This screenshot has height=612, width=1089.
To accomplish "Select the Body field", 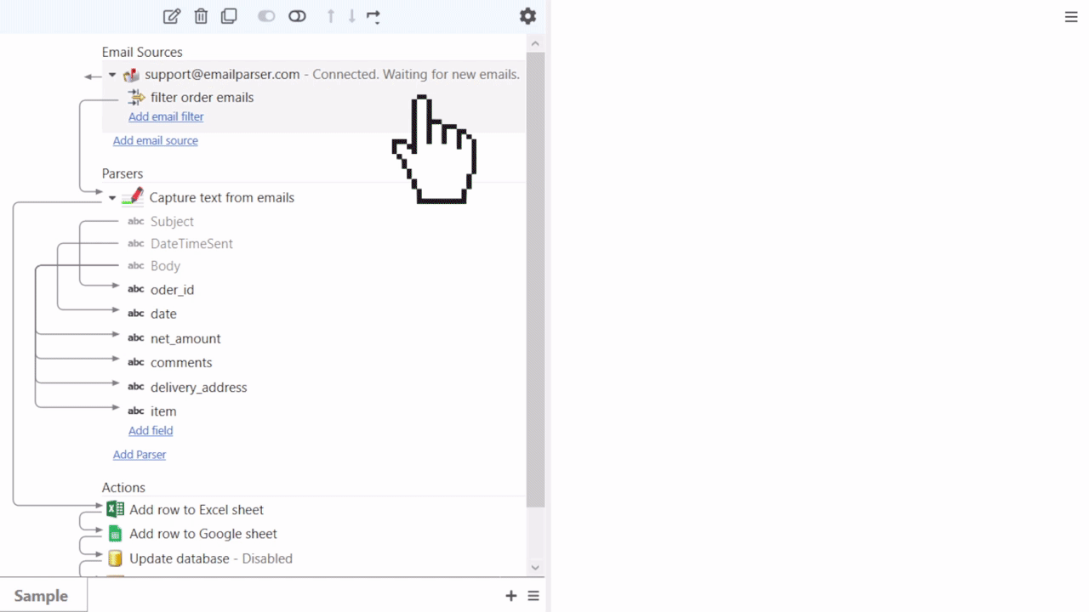I will click(165, 266).
